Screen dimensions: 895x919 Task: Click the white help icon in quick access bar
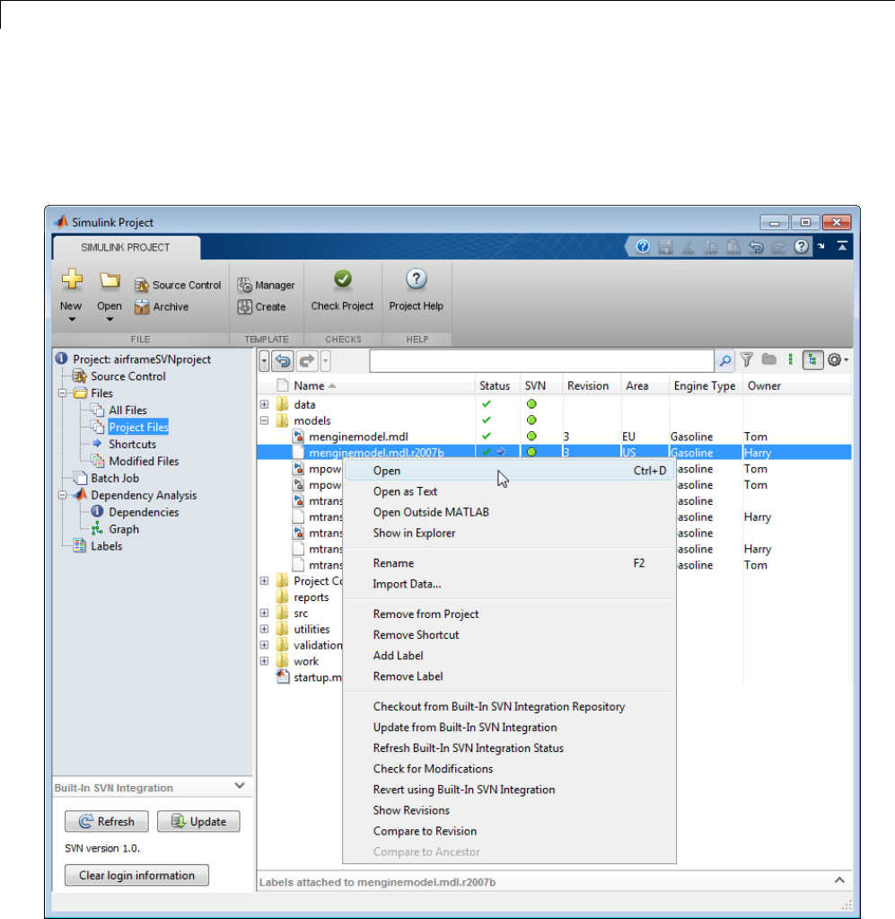coord(802,247)
